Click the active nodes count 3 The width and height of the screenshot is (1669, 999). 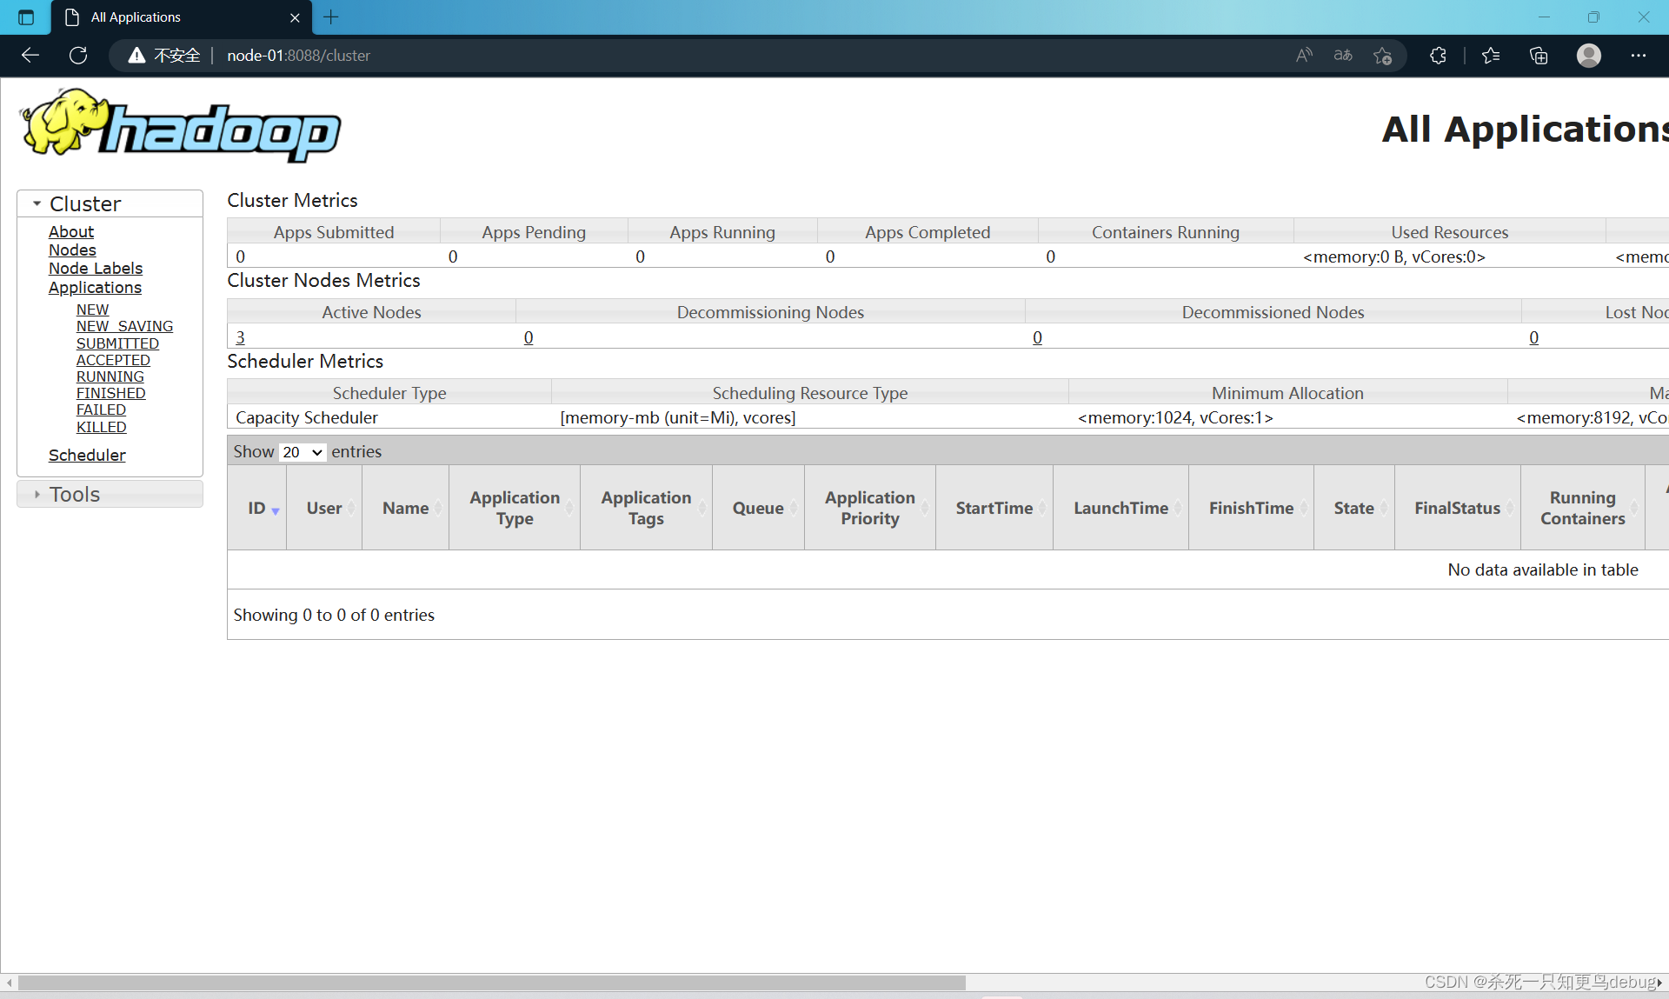tap(241, 337)
